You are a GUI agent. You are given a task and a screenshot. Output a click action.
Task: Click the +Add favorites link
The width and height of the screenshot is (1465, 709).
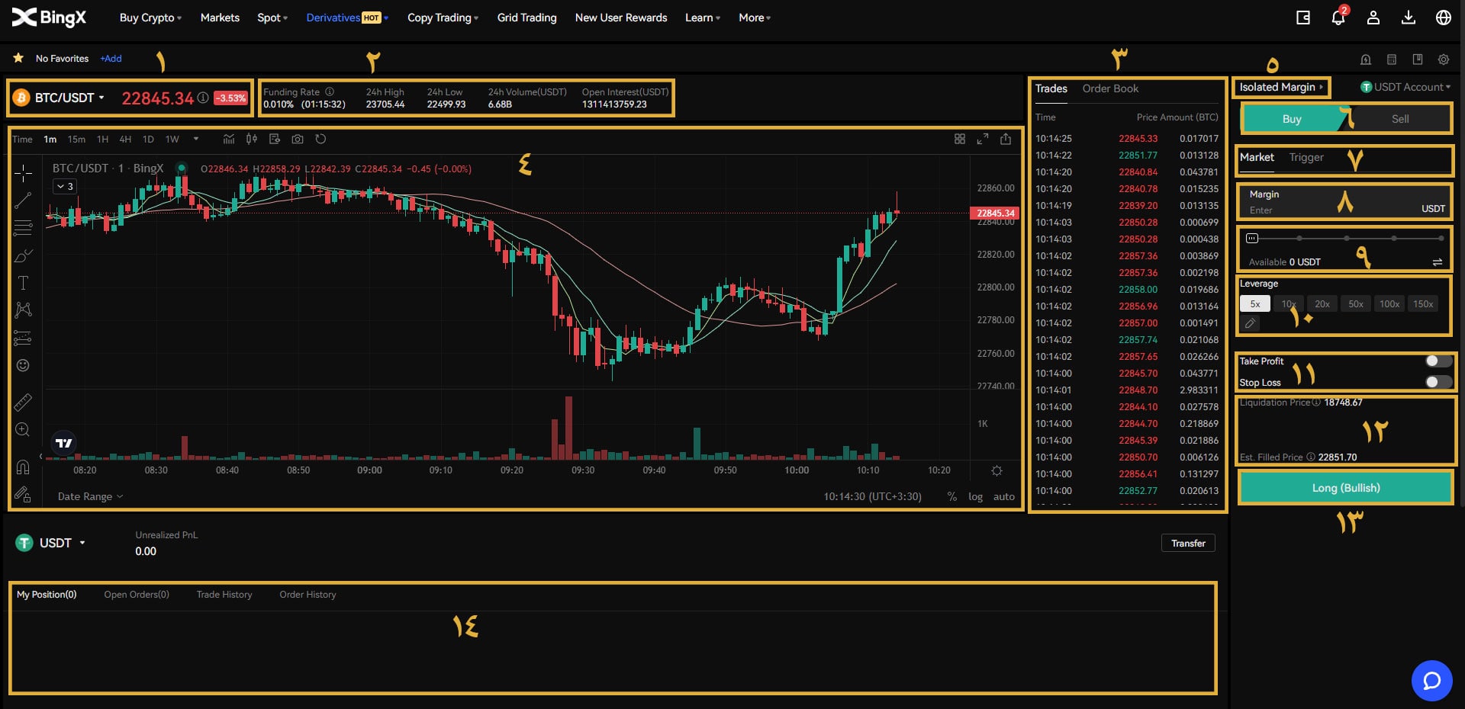tap(111, 59)
